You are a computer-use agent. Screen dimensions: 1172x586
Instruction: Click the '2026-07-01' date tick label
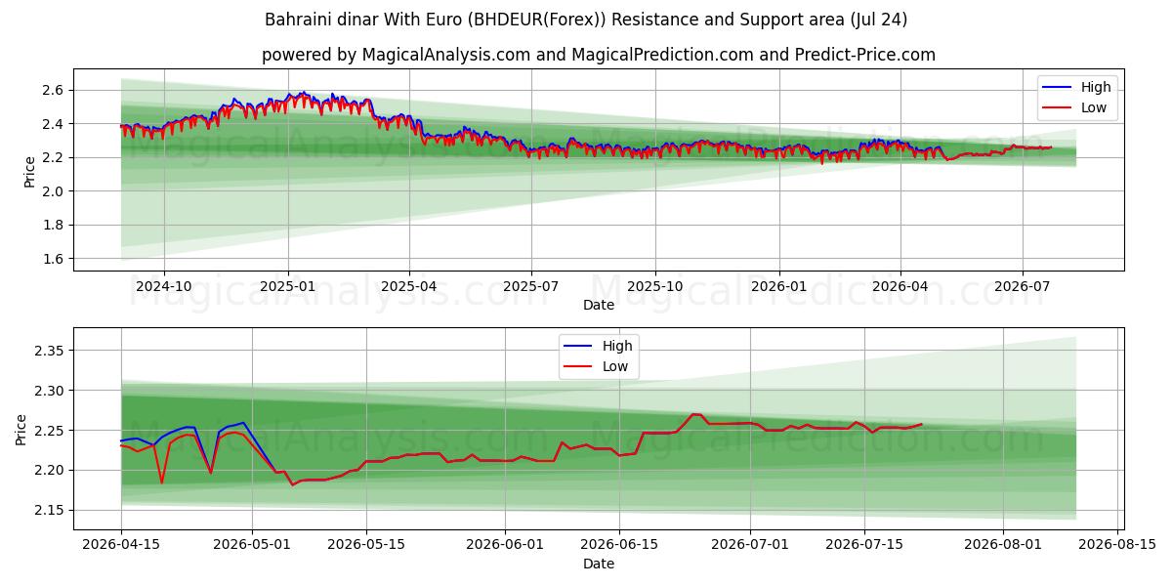(750, 544)
